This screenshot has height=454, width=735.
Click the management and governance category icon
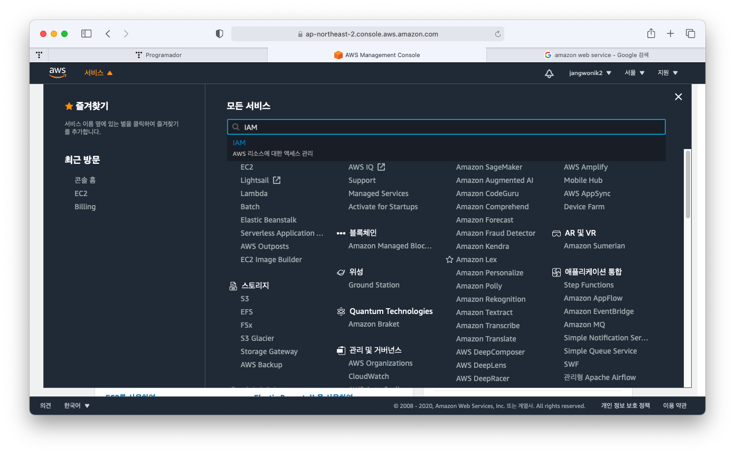341,350
